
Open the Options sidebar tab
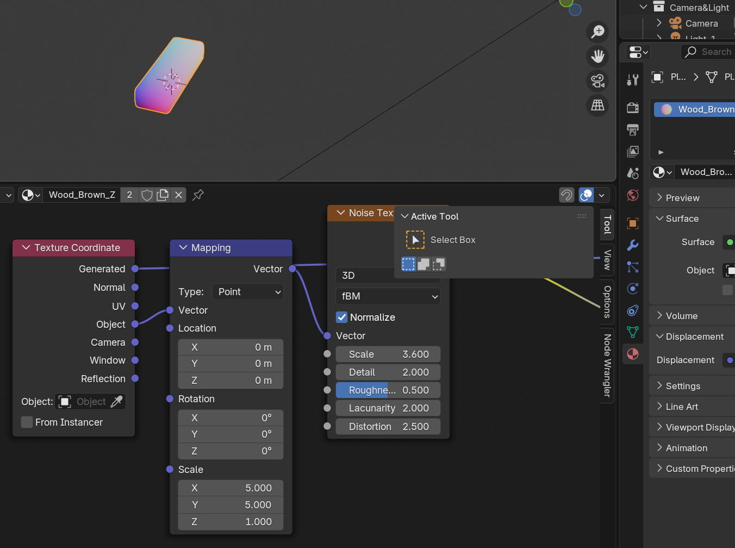pyautogui.click(x=607, y=302)
